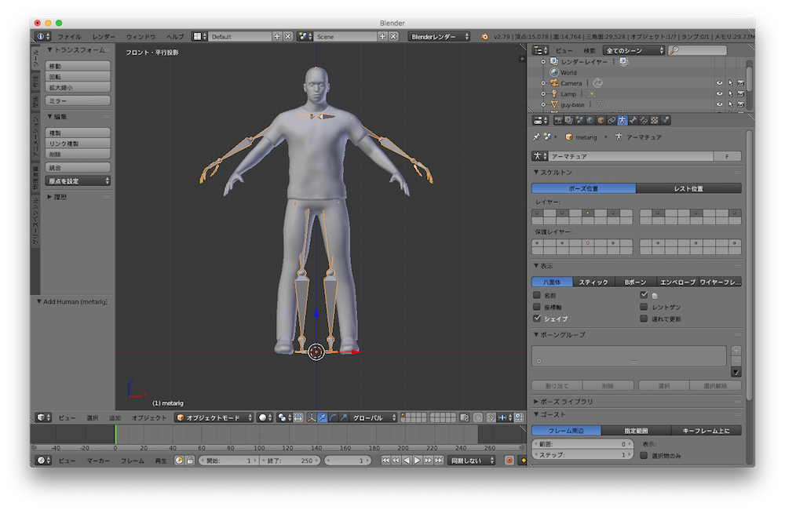Click the outliner search field
The image size is (785, 510).
pyautogui.click(x=708, y=50)
